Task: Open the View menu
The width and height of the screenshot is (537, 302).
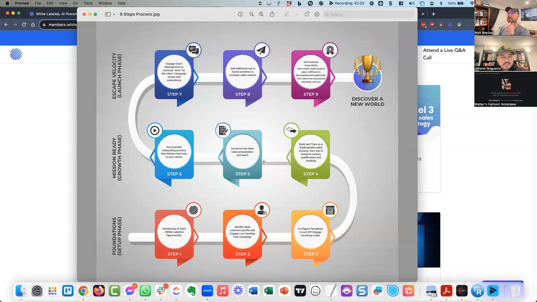Action: [63, 3]
